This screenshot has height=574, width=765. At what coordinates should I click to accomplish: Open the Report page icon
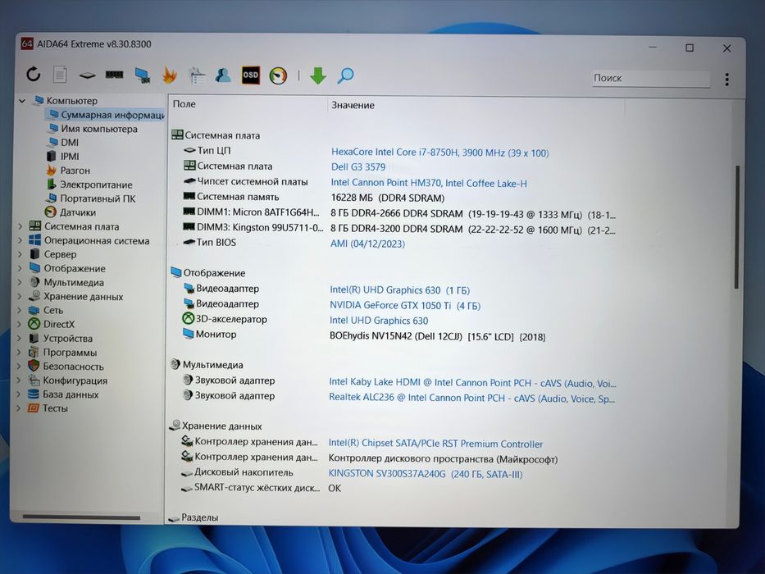(x=60, y=74)
